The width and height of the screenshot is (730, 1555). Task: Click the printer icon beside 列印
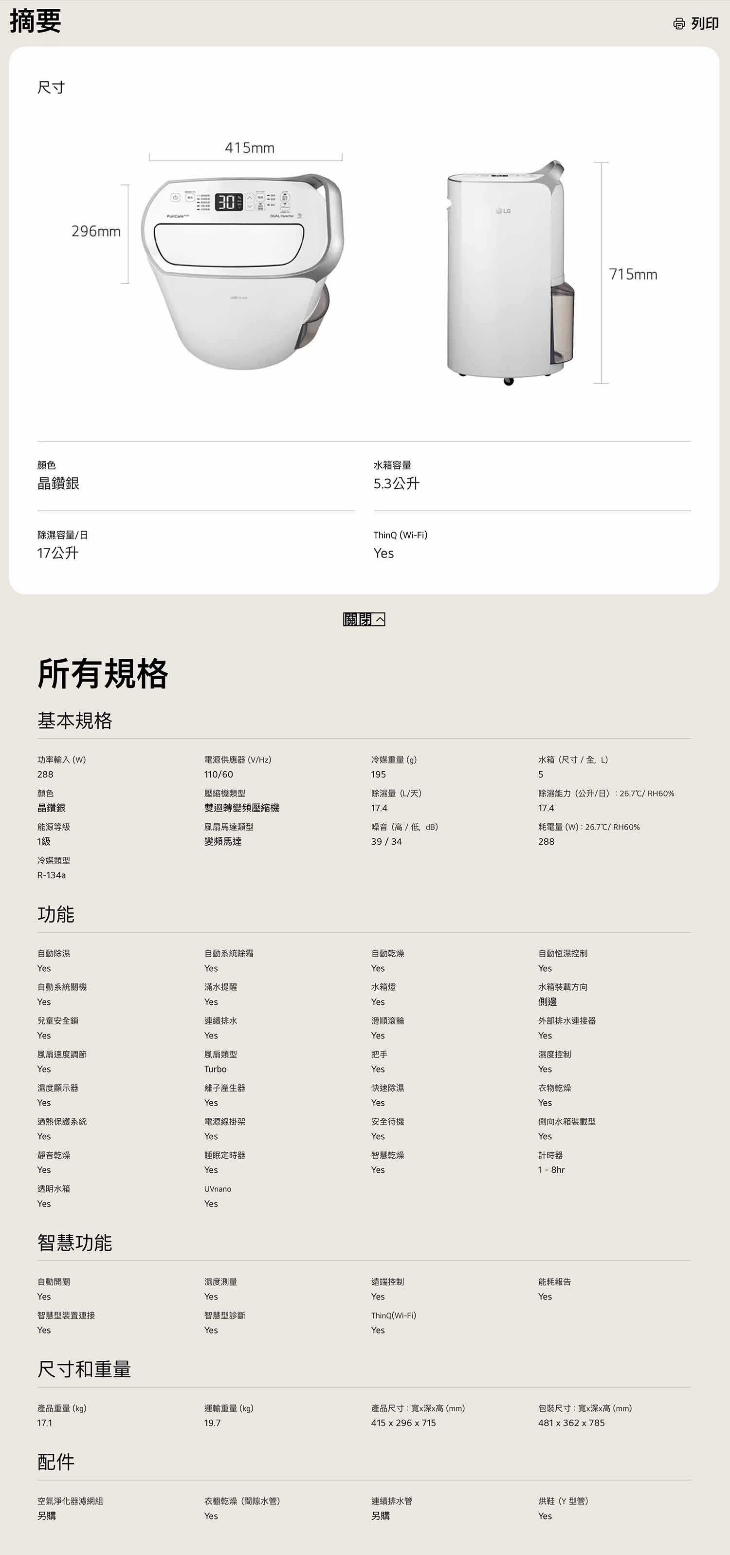(679, 23)
